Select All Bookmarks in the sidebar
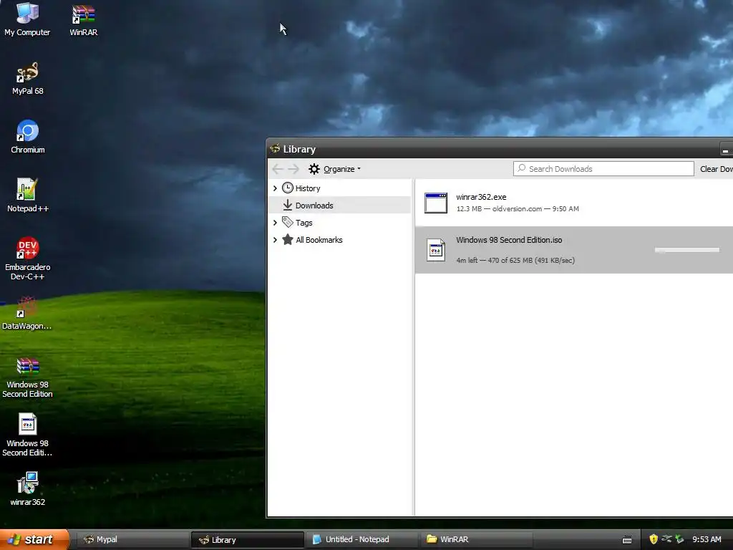The height and width of the screenshot is (550, 733). (x=319, y=240)
